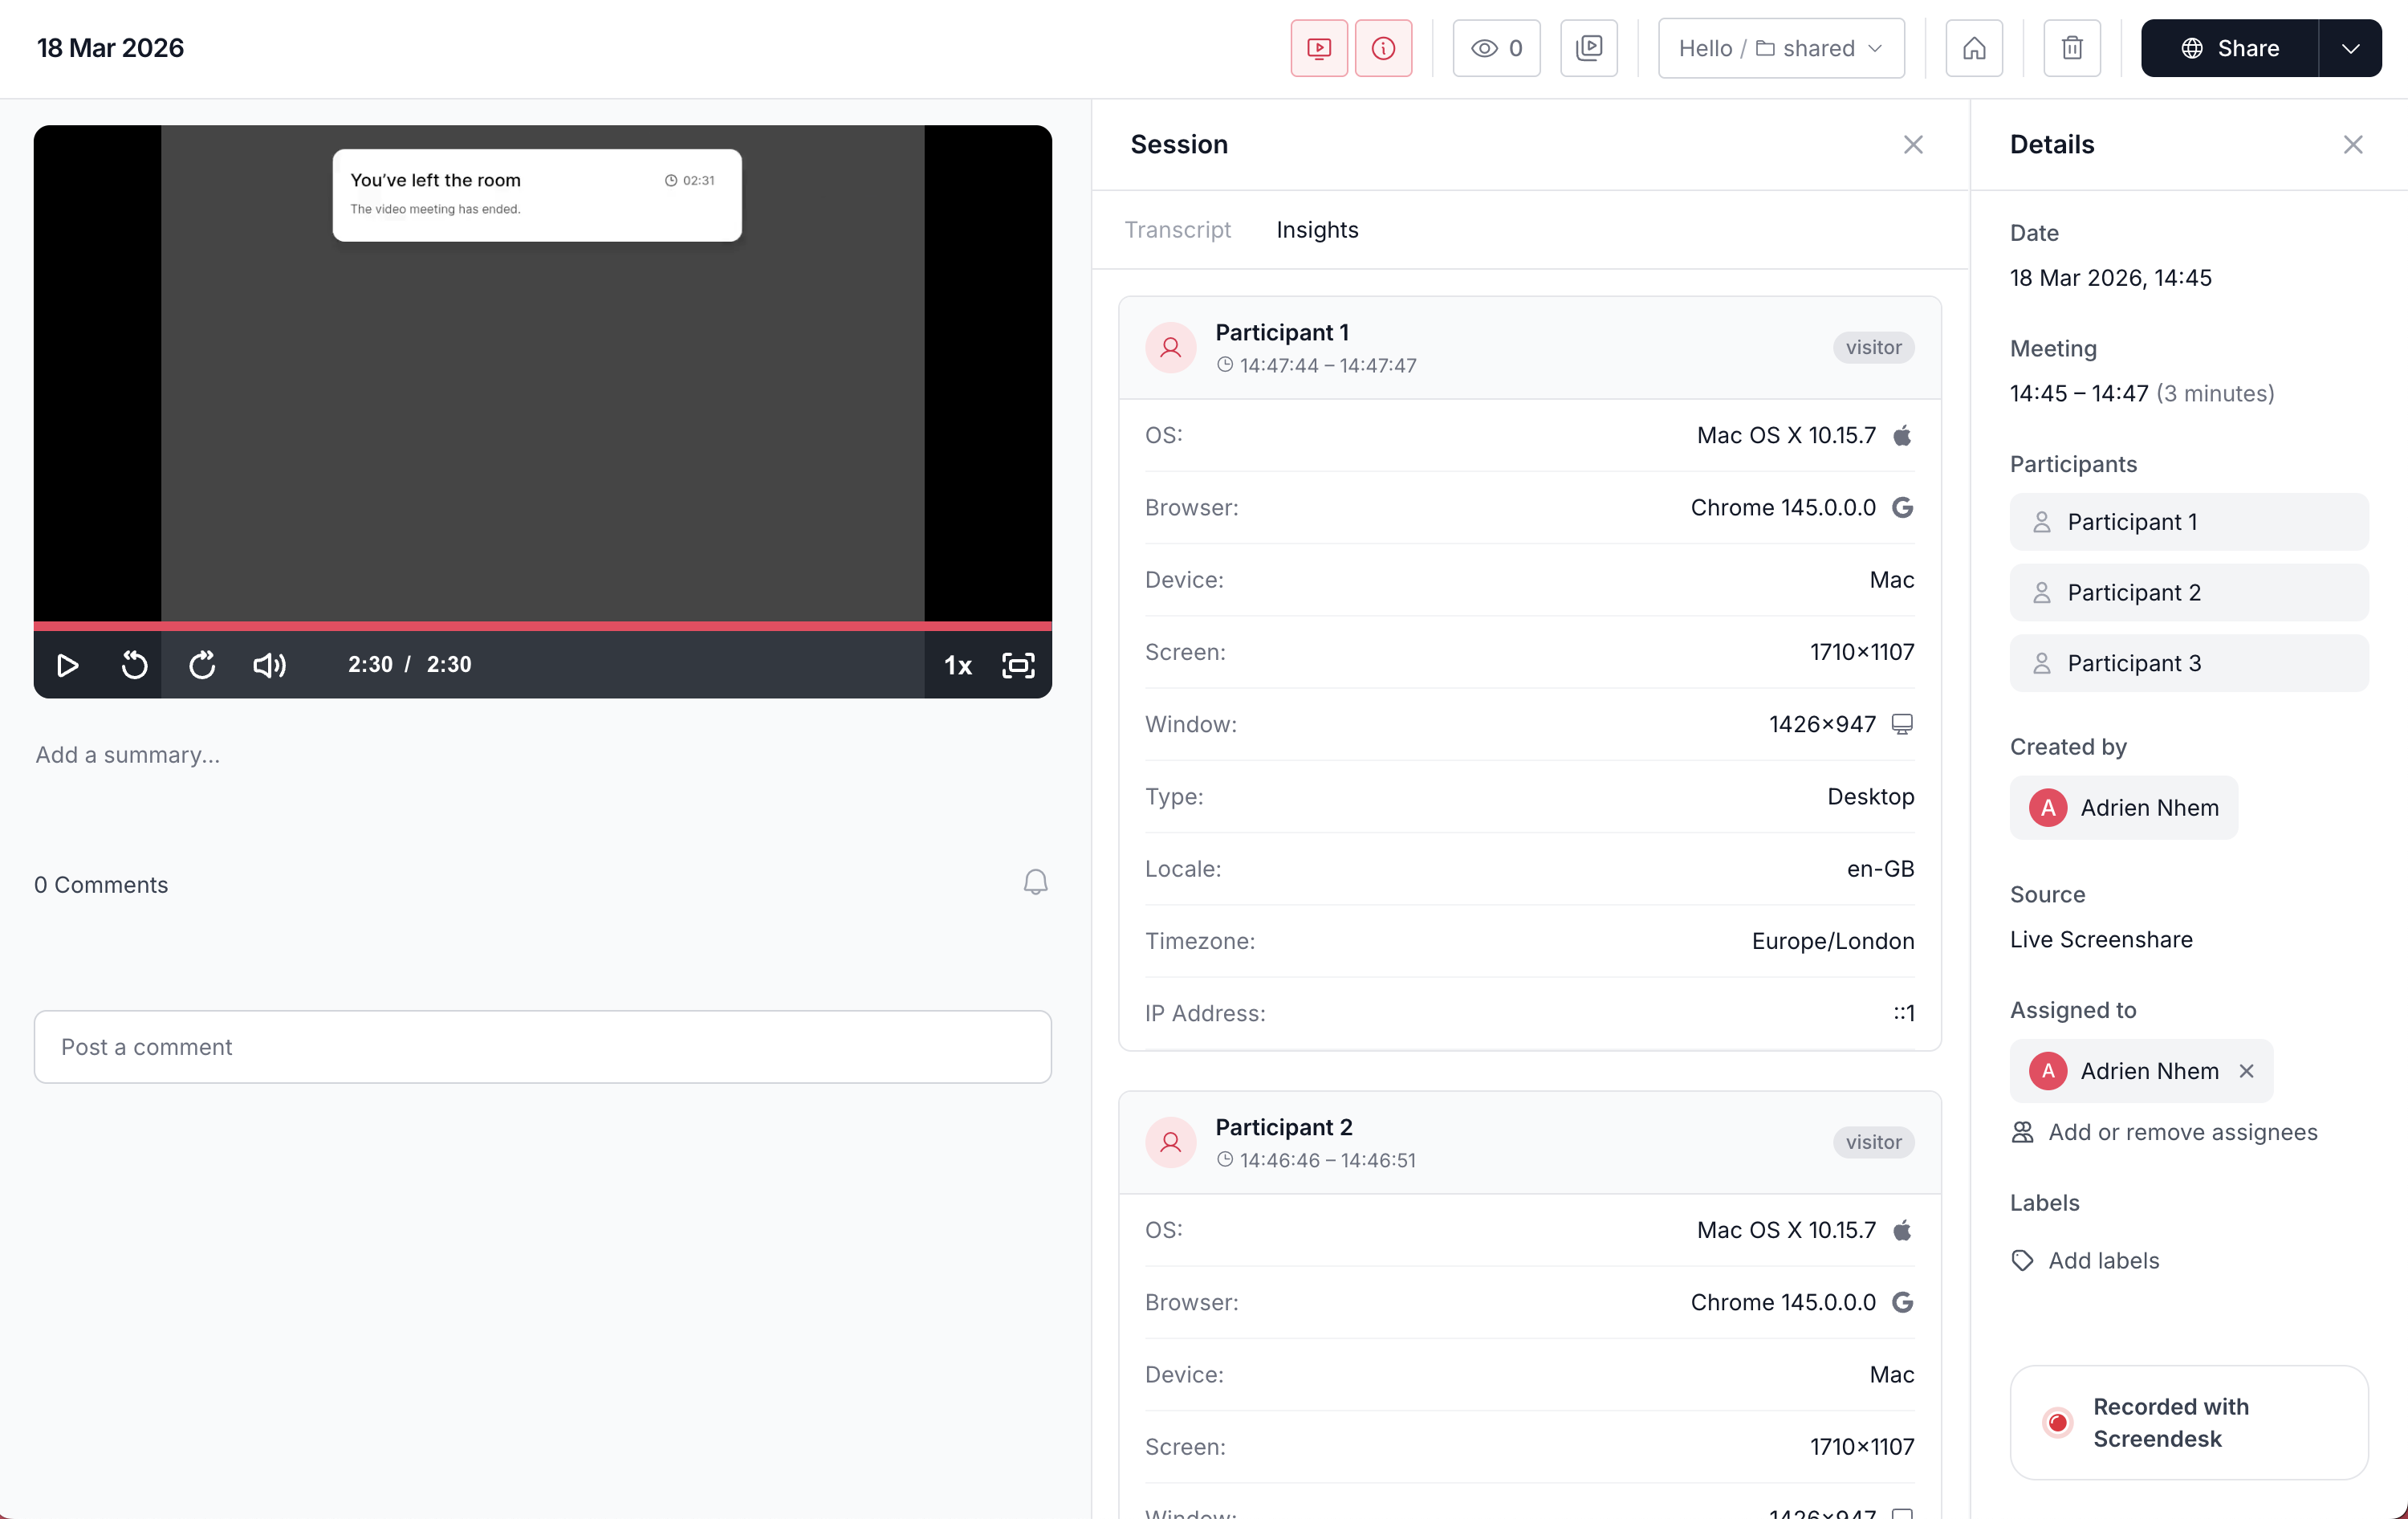Switch to the Transcript tab
The image size is (2408, 1519).
[1177, 230]
